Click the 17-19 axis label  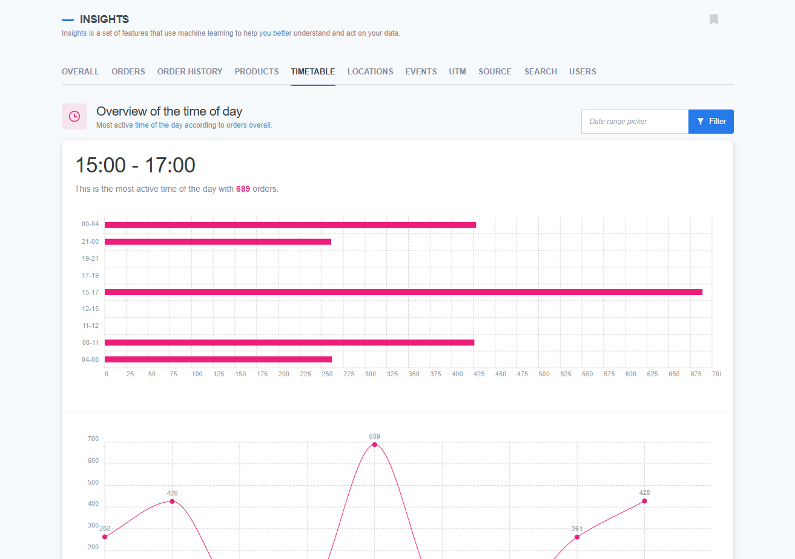tap(90, 275)
